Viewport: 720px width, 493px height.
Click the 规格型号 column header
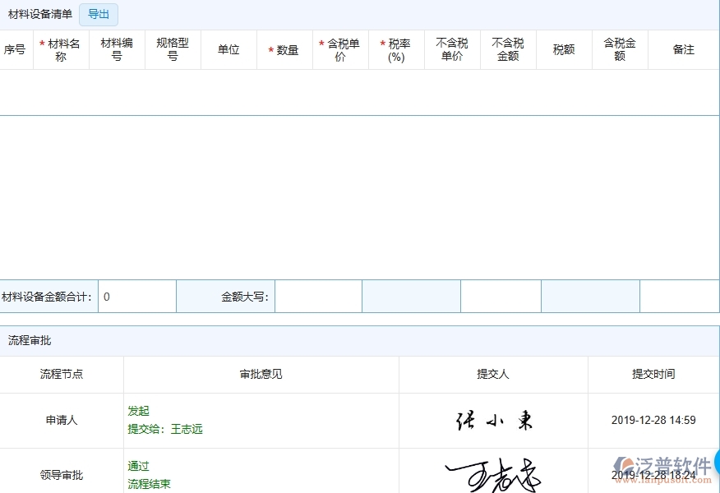173,49
